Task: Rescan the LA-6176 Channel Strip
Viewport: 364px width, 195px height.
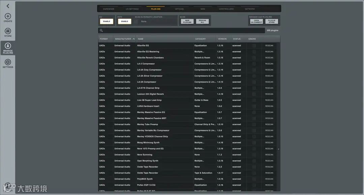Action: click(x=269, y=88)
